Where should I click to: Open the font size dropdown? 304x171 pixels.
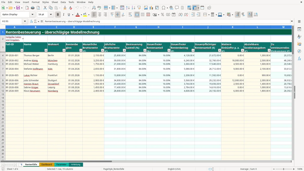click(51, 14)
